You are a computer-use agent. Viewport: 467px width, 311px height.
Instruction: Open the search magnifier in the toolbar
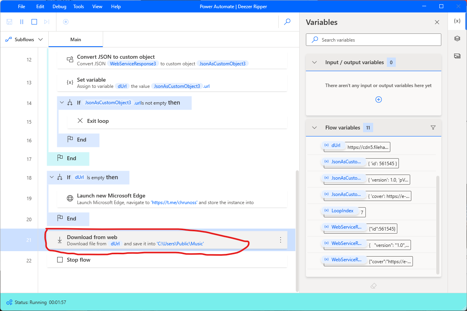click(287, 22)
